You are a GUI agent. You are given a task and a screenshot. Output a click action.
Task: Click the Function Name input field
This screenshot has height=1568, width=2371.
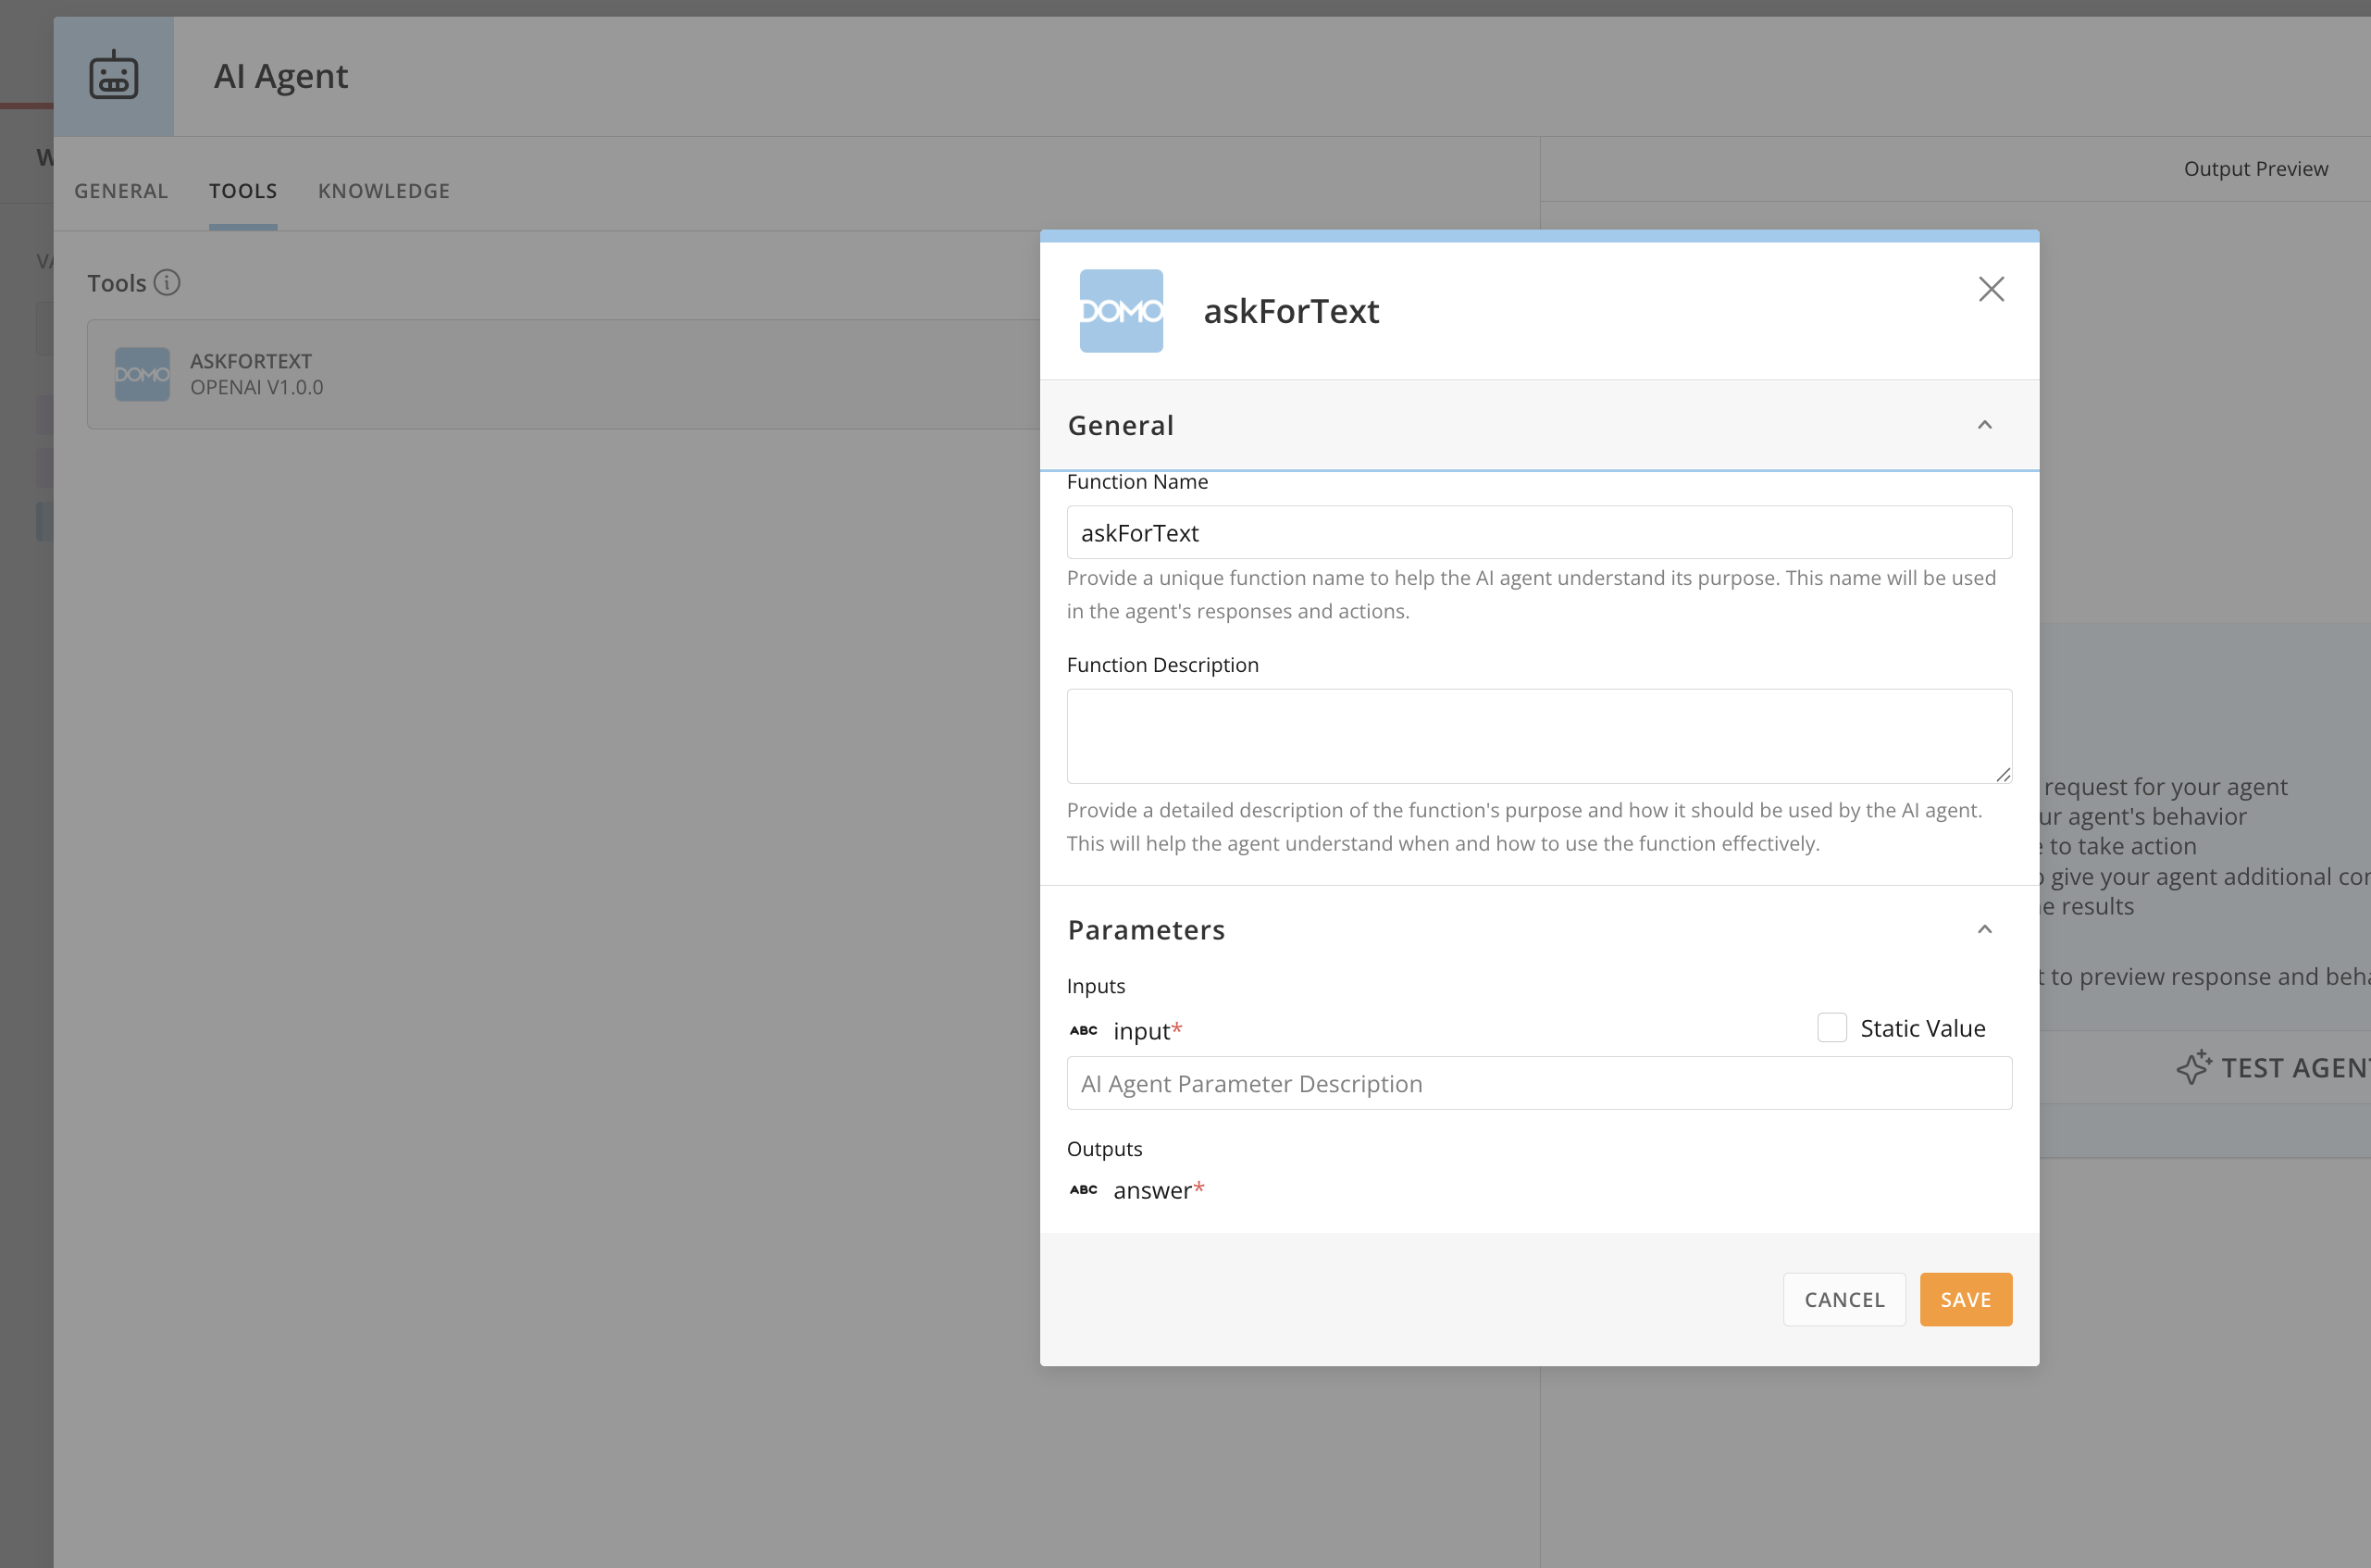[1538, 532]
